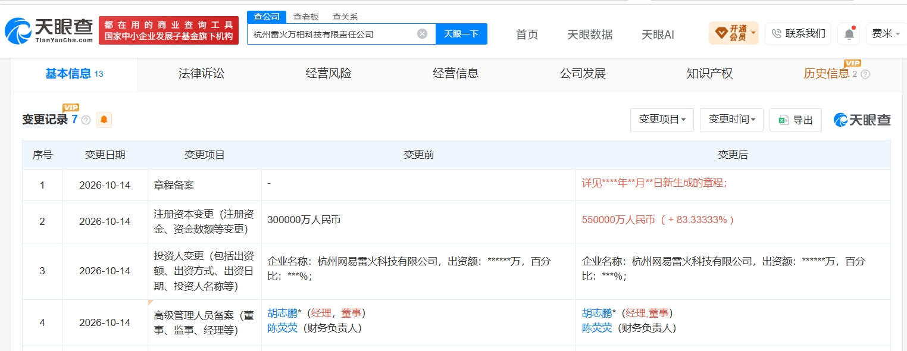Open the 公司发展 tab
Image resolution: width=907 pixels, height=351 pixels.
point(583,74)
